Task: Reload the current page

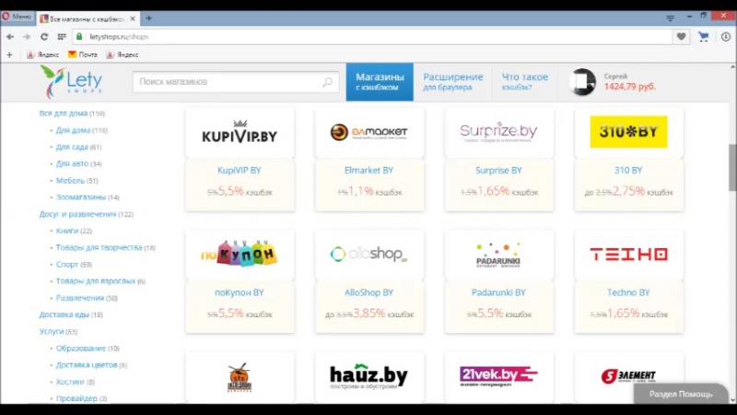Action: point(44,37)
